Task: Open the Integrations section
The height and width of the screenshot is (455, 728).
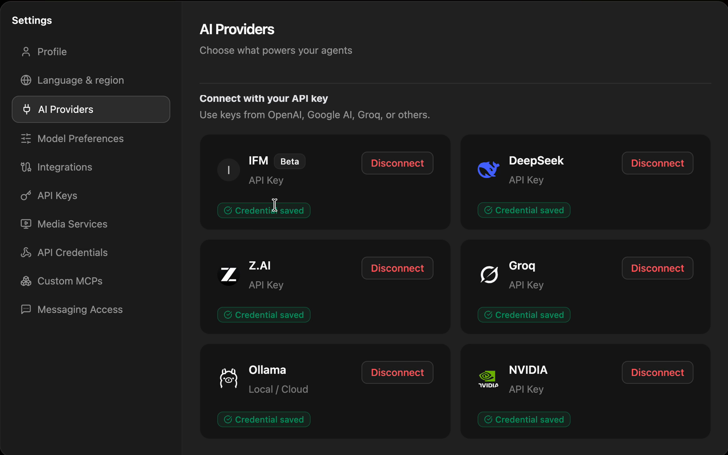Action: [91, 167]
